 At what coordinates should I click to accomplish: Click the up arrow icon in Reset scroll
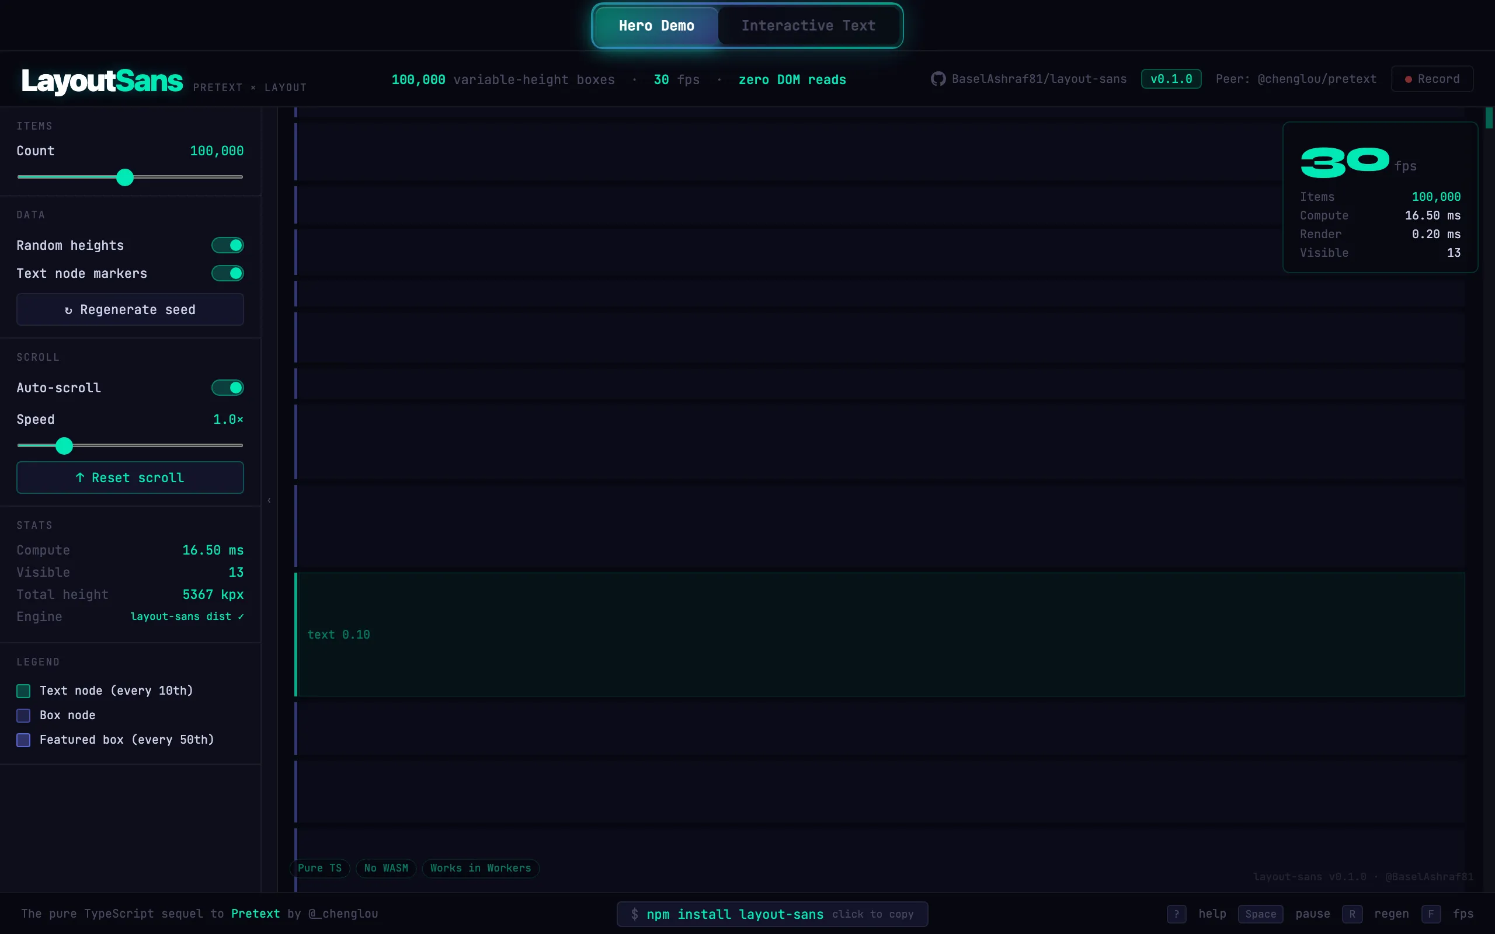[79, 478]
